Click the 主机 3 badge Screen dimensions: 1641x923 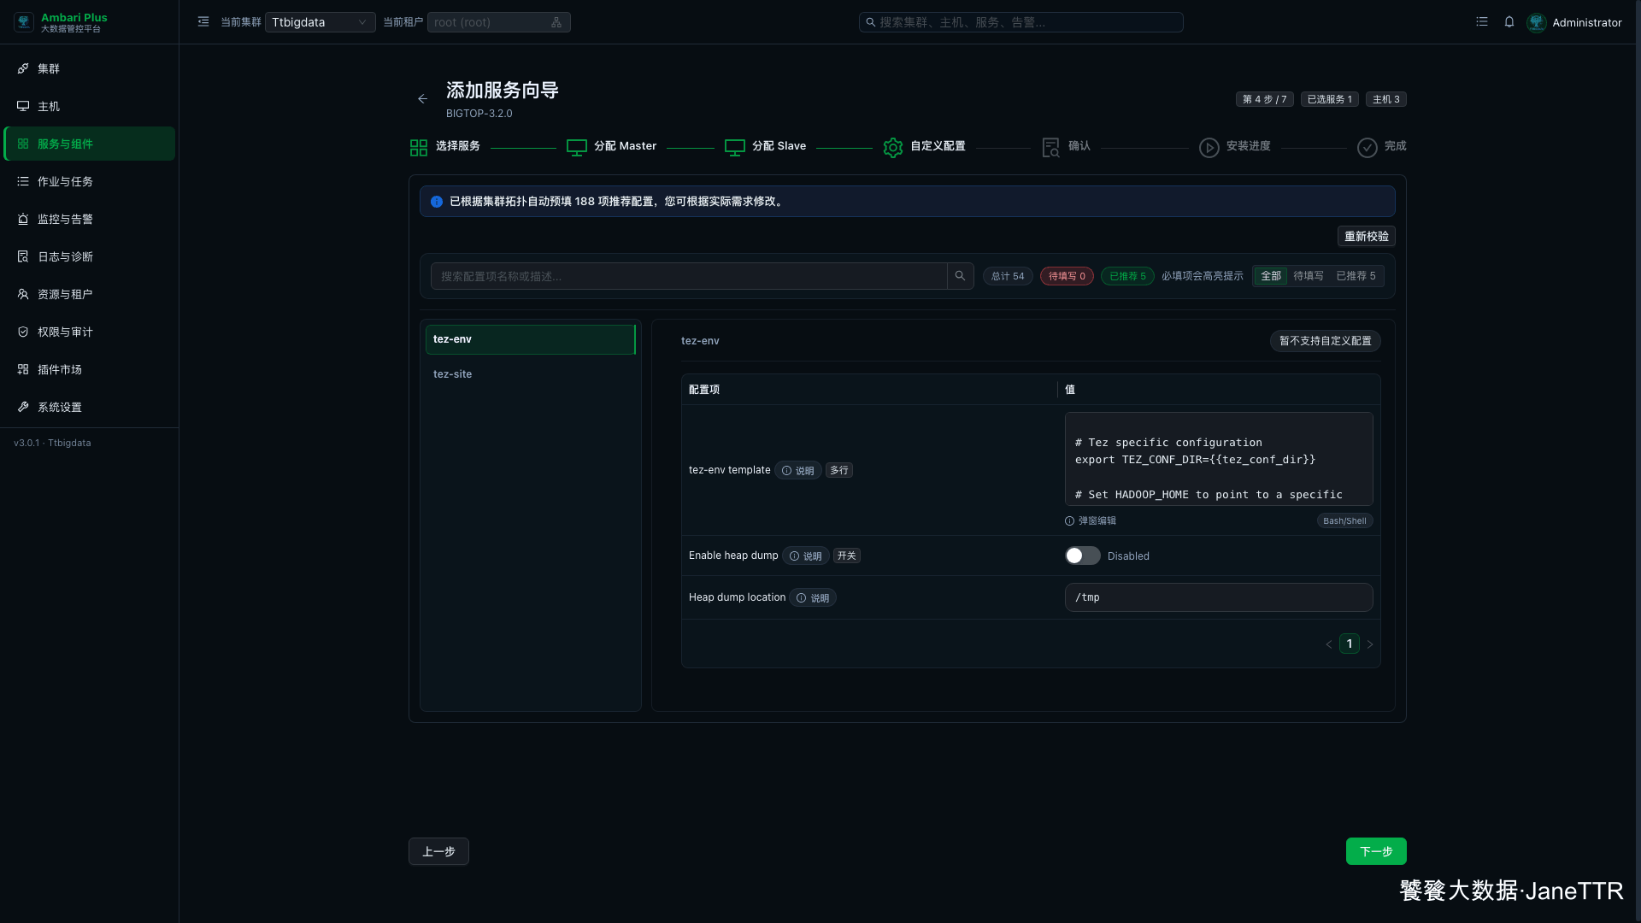coord(1385,100)
